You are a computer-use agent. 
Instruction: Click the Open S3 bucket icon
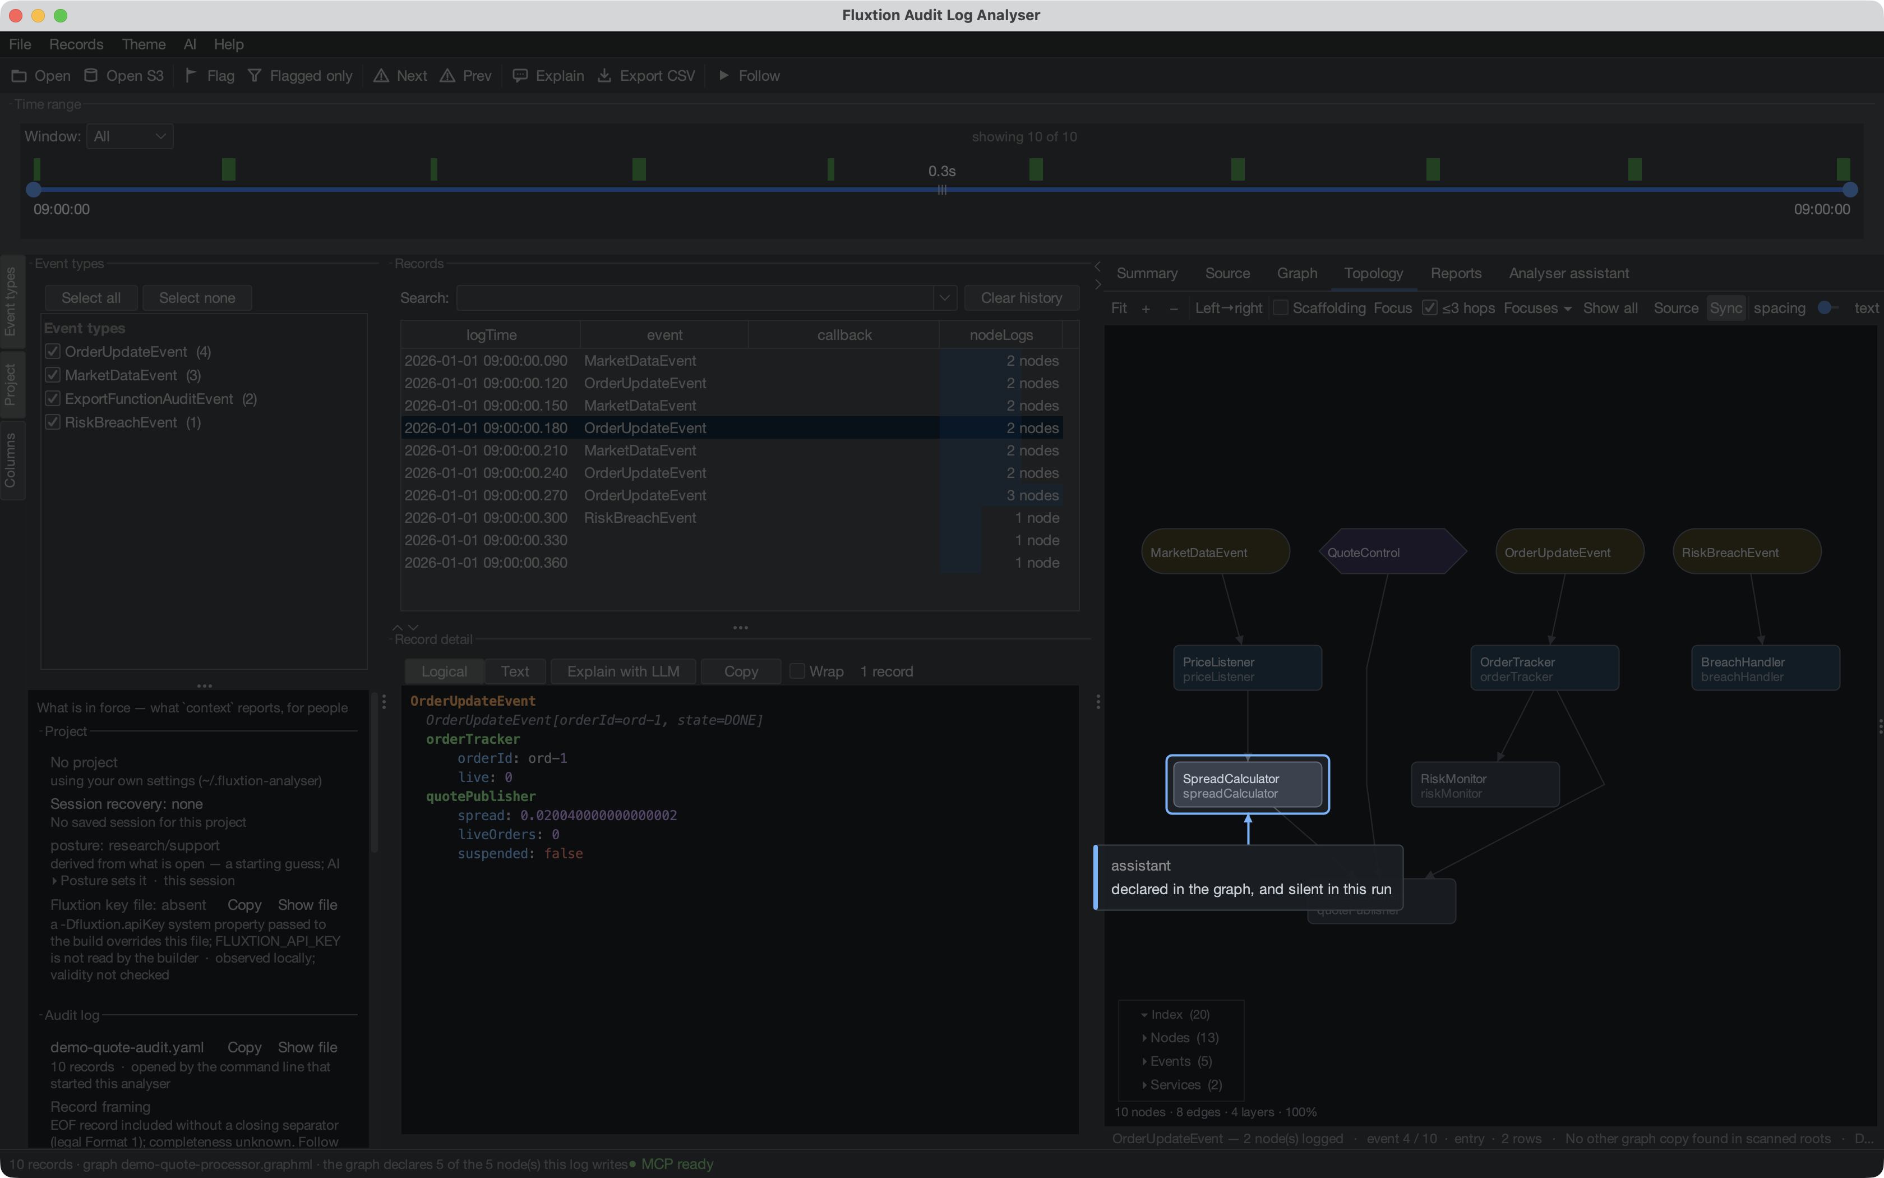(91, 76)
